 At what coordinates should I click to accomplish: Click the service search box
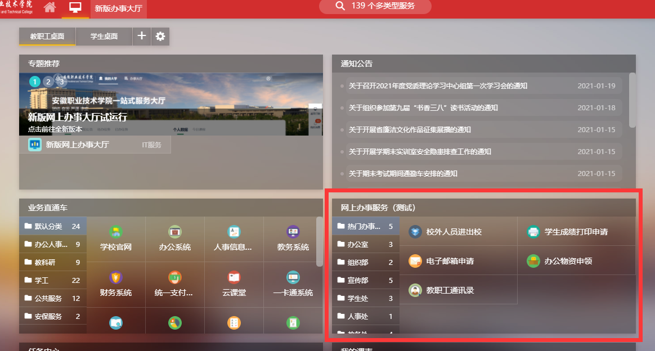click(375, 6)
